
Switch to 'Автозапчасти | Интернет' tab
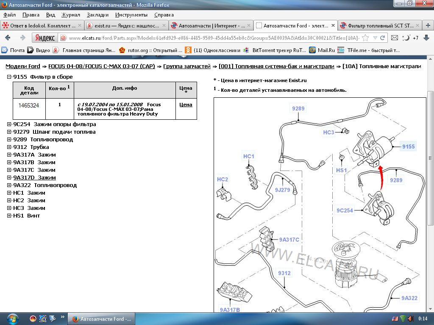211,25
